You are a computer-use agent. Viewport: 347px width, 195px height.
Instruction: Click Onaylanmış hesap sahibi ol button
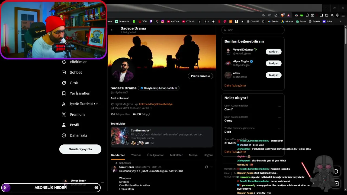click(159, 88)
